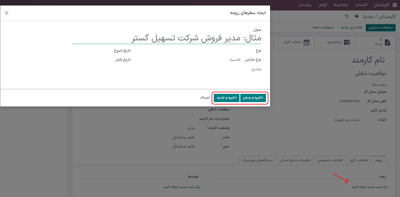
Task: Click the برنامه‌ریزی planning icon
Action: point(347,42)
